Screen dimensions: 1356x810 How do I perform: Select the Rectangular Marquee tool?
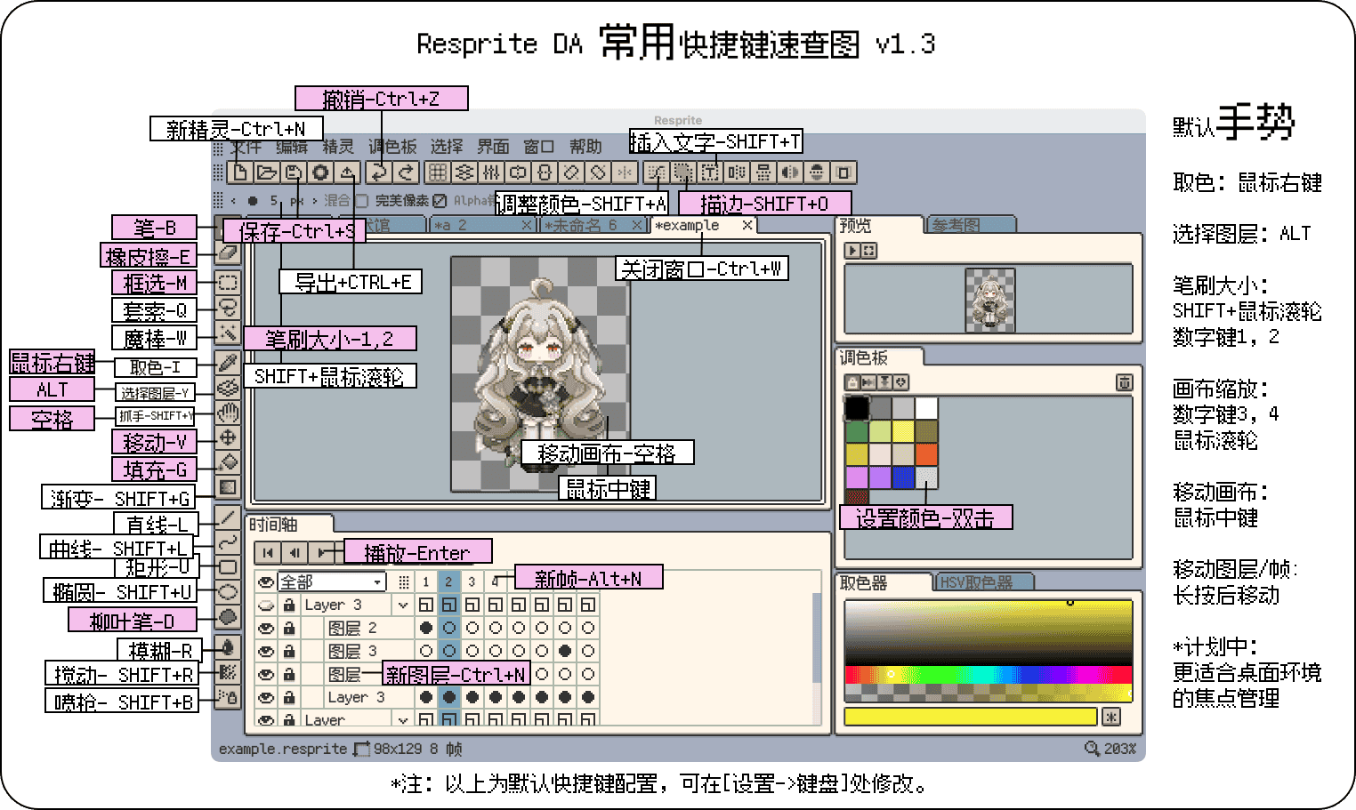tap(229, 283)
